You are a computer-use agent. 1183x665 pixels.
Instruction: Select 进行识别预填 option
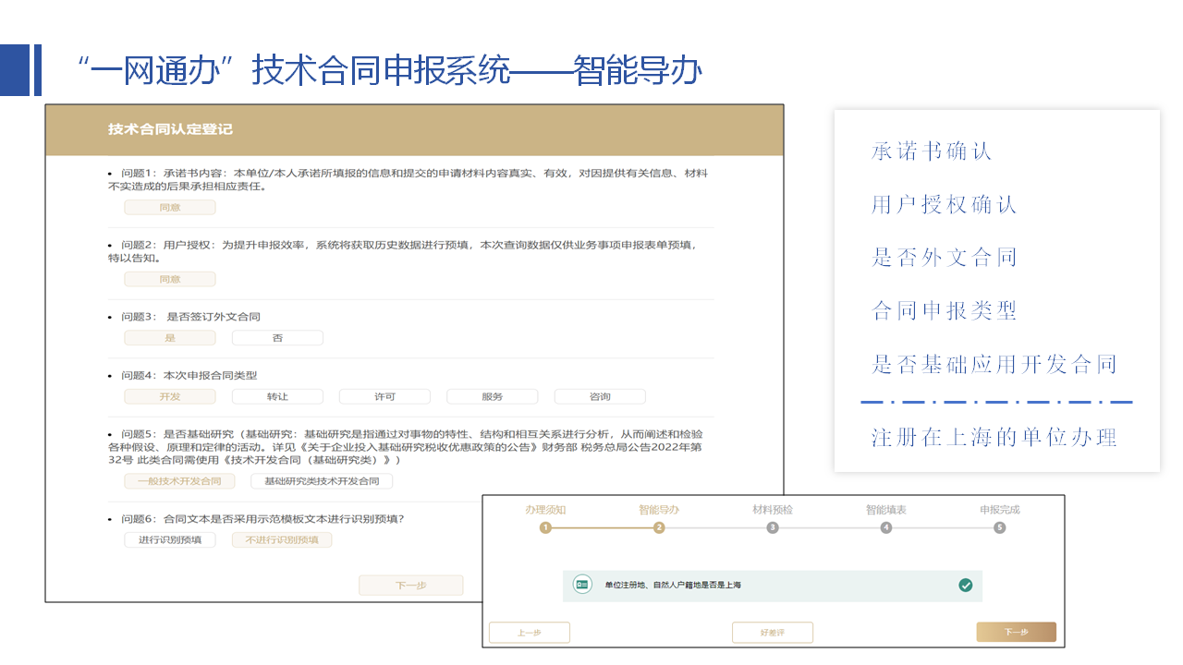pos(170,540)
